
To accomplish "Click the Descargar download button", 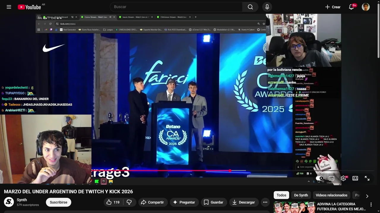I will (x=243, y=202).
